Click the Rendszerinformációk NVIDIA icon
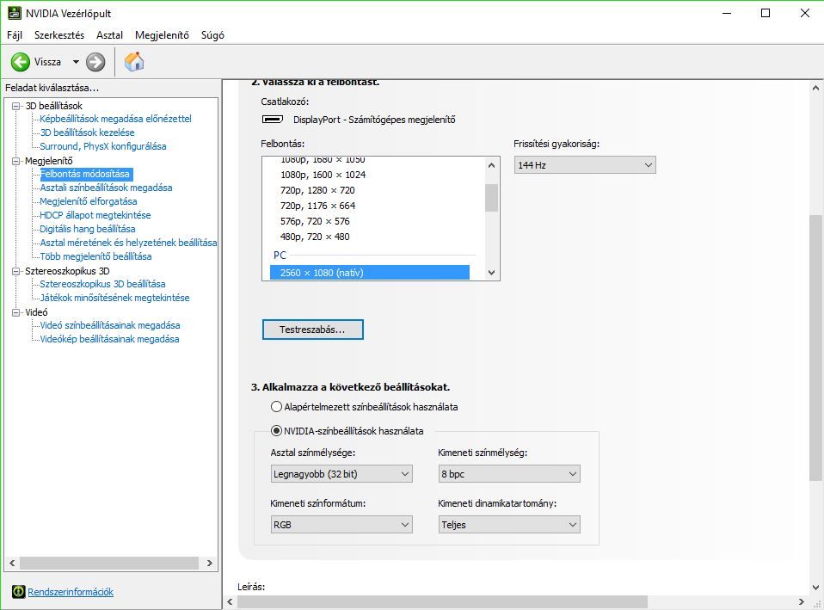 coord(18,592)
